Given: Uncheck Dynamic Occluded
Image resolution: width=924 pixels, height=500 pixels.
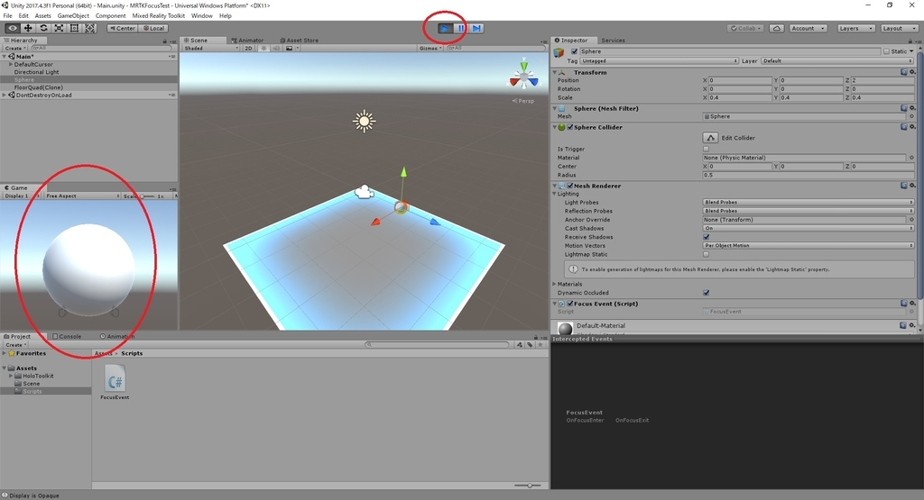Looking at the screenshot, I should pos(706,293).
